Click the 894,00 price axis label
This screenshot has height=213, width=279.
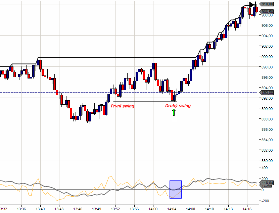click(x=267, y=88)
